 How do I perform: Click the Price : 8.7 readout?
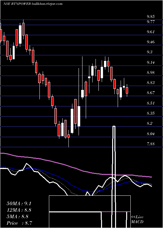click(x=20, y=223)
